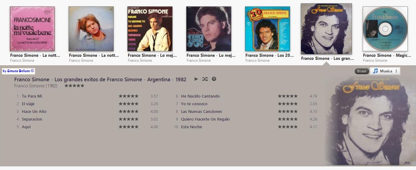
Task: Select the Magic CD album thumbnail
Action: tap(385, 29)
